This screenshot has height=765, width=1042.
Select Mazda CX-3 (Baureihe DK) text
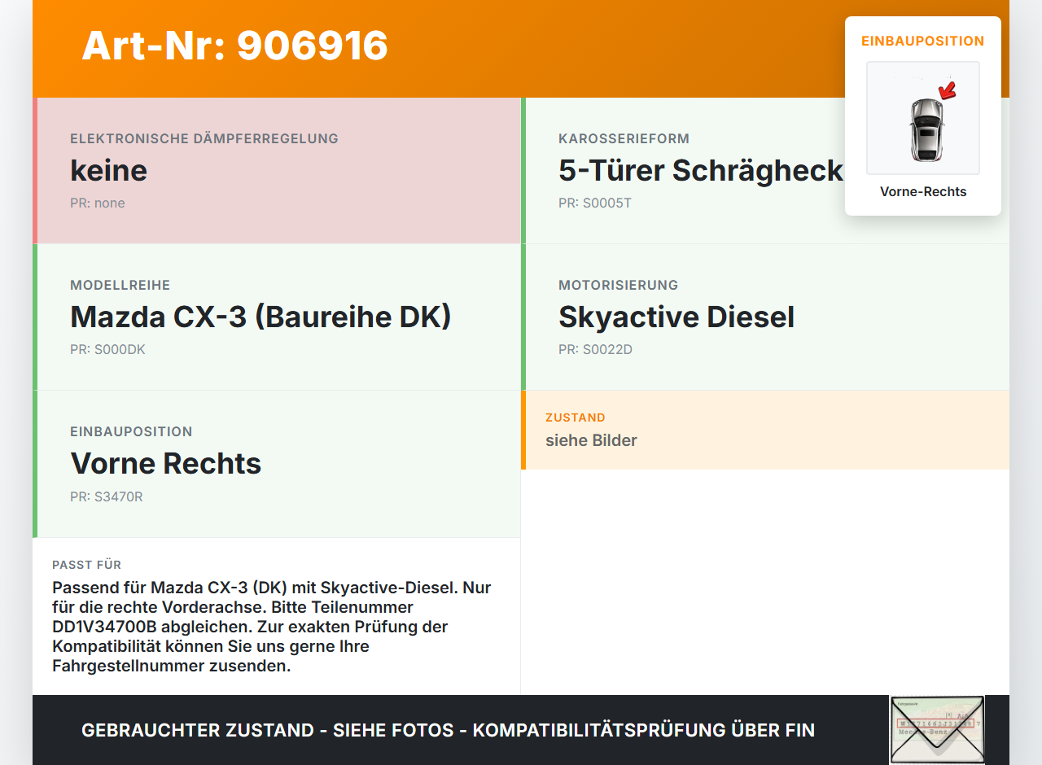click(x=260, y=317)
